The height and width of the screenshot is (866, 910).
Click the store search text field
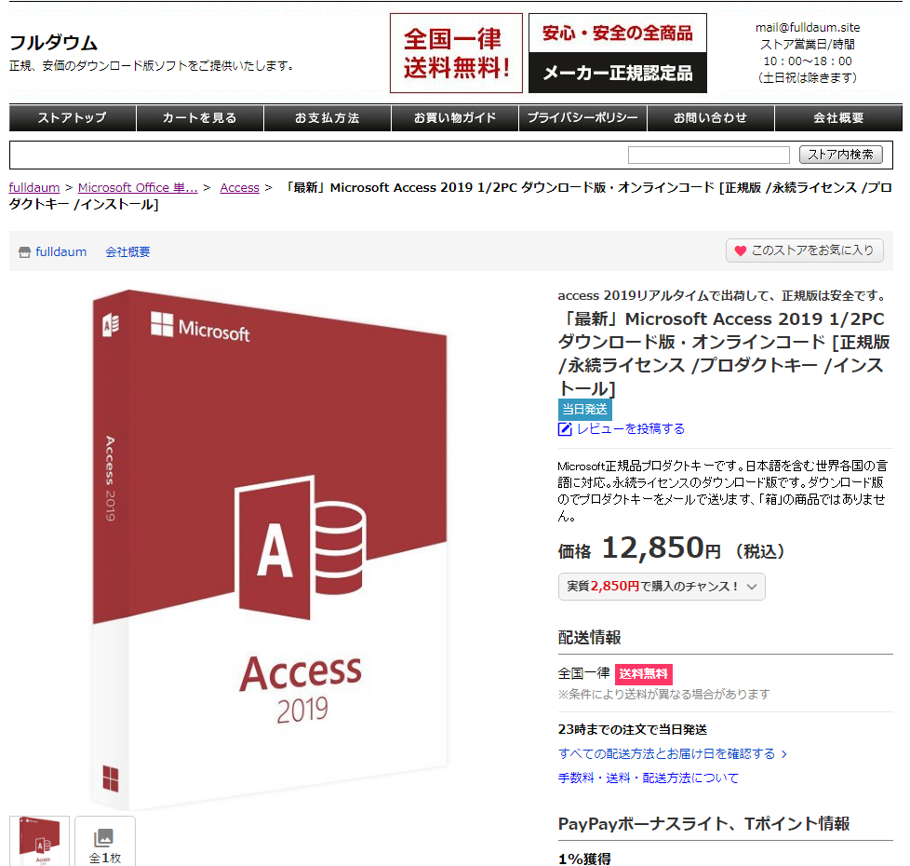point(709,156)
